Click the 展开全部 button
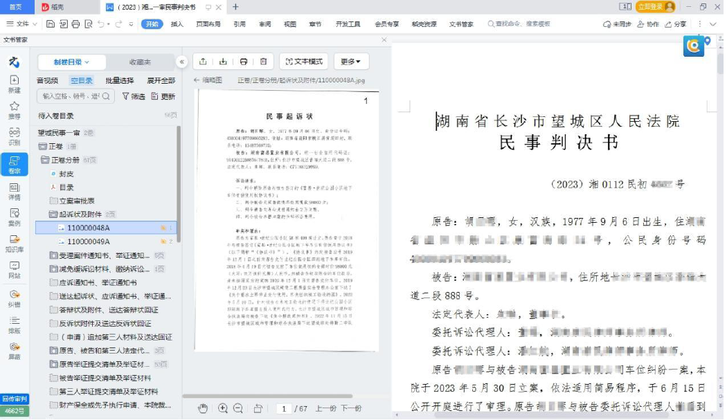The image size is (727, 420). 161,80
